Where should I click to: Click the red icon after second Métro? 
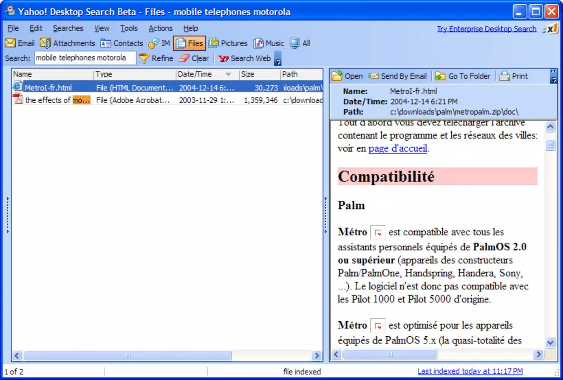pos(378,325)
